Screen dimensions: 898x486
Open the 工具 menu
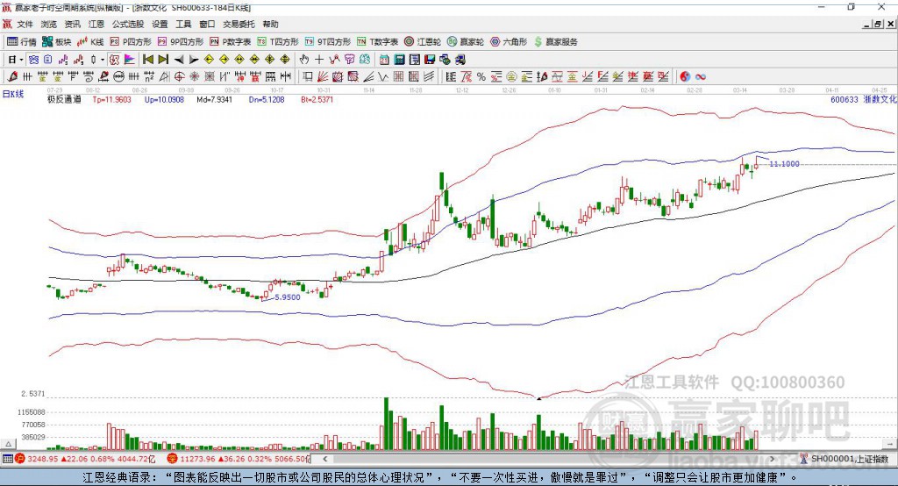point(183,24)
